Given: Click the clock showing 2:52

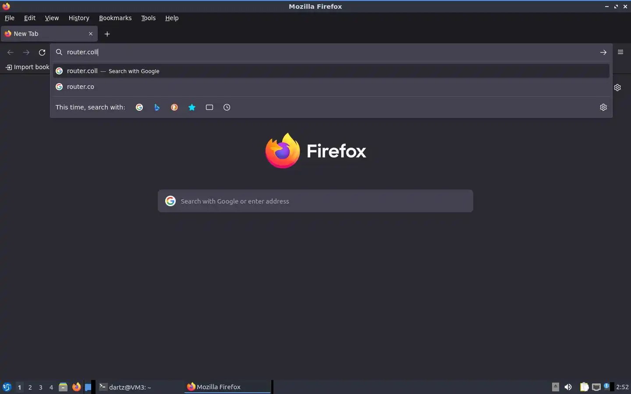Looking at the screenshot, I should tap(622, 387).
